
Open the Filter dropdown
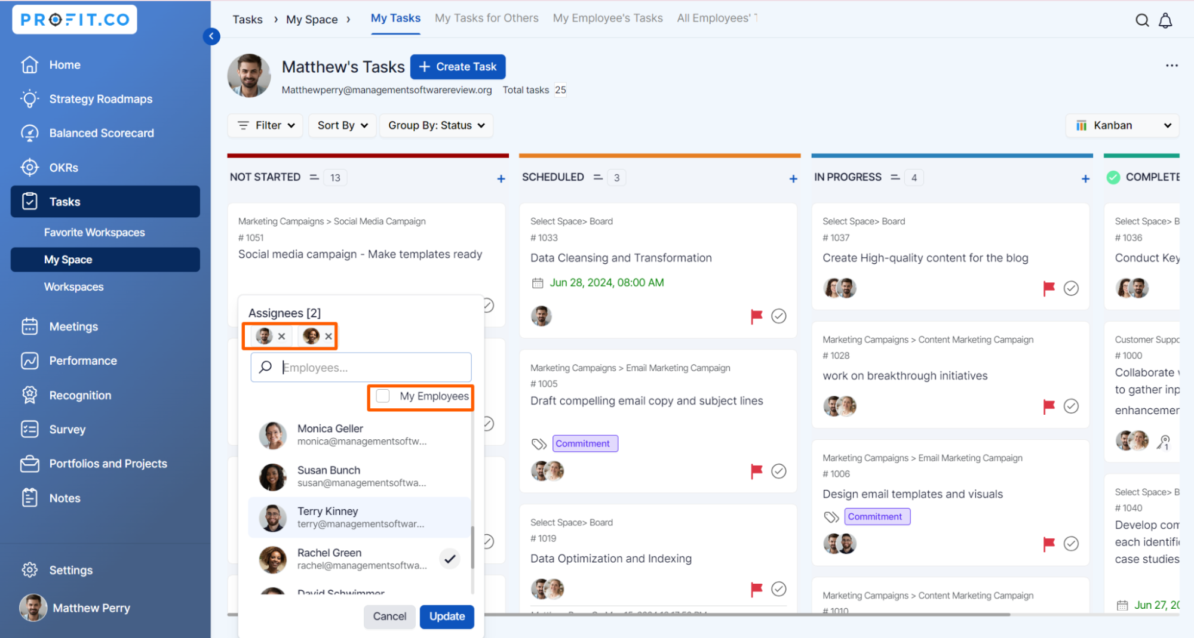pos(266,125)
